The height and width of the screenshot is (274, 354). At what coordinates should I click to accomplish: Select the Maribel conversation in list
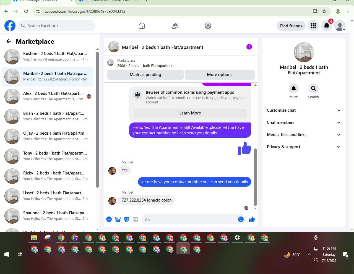(48, 77)
